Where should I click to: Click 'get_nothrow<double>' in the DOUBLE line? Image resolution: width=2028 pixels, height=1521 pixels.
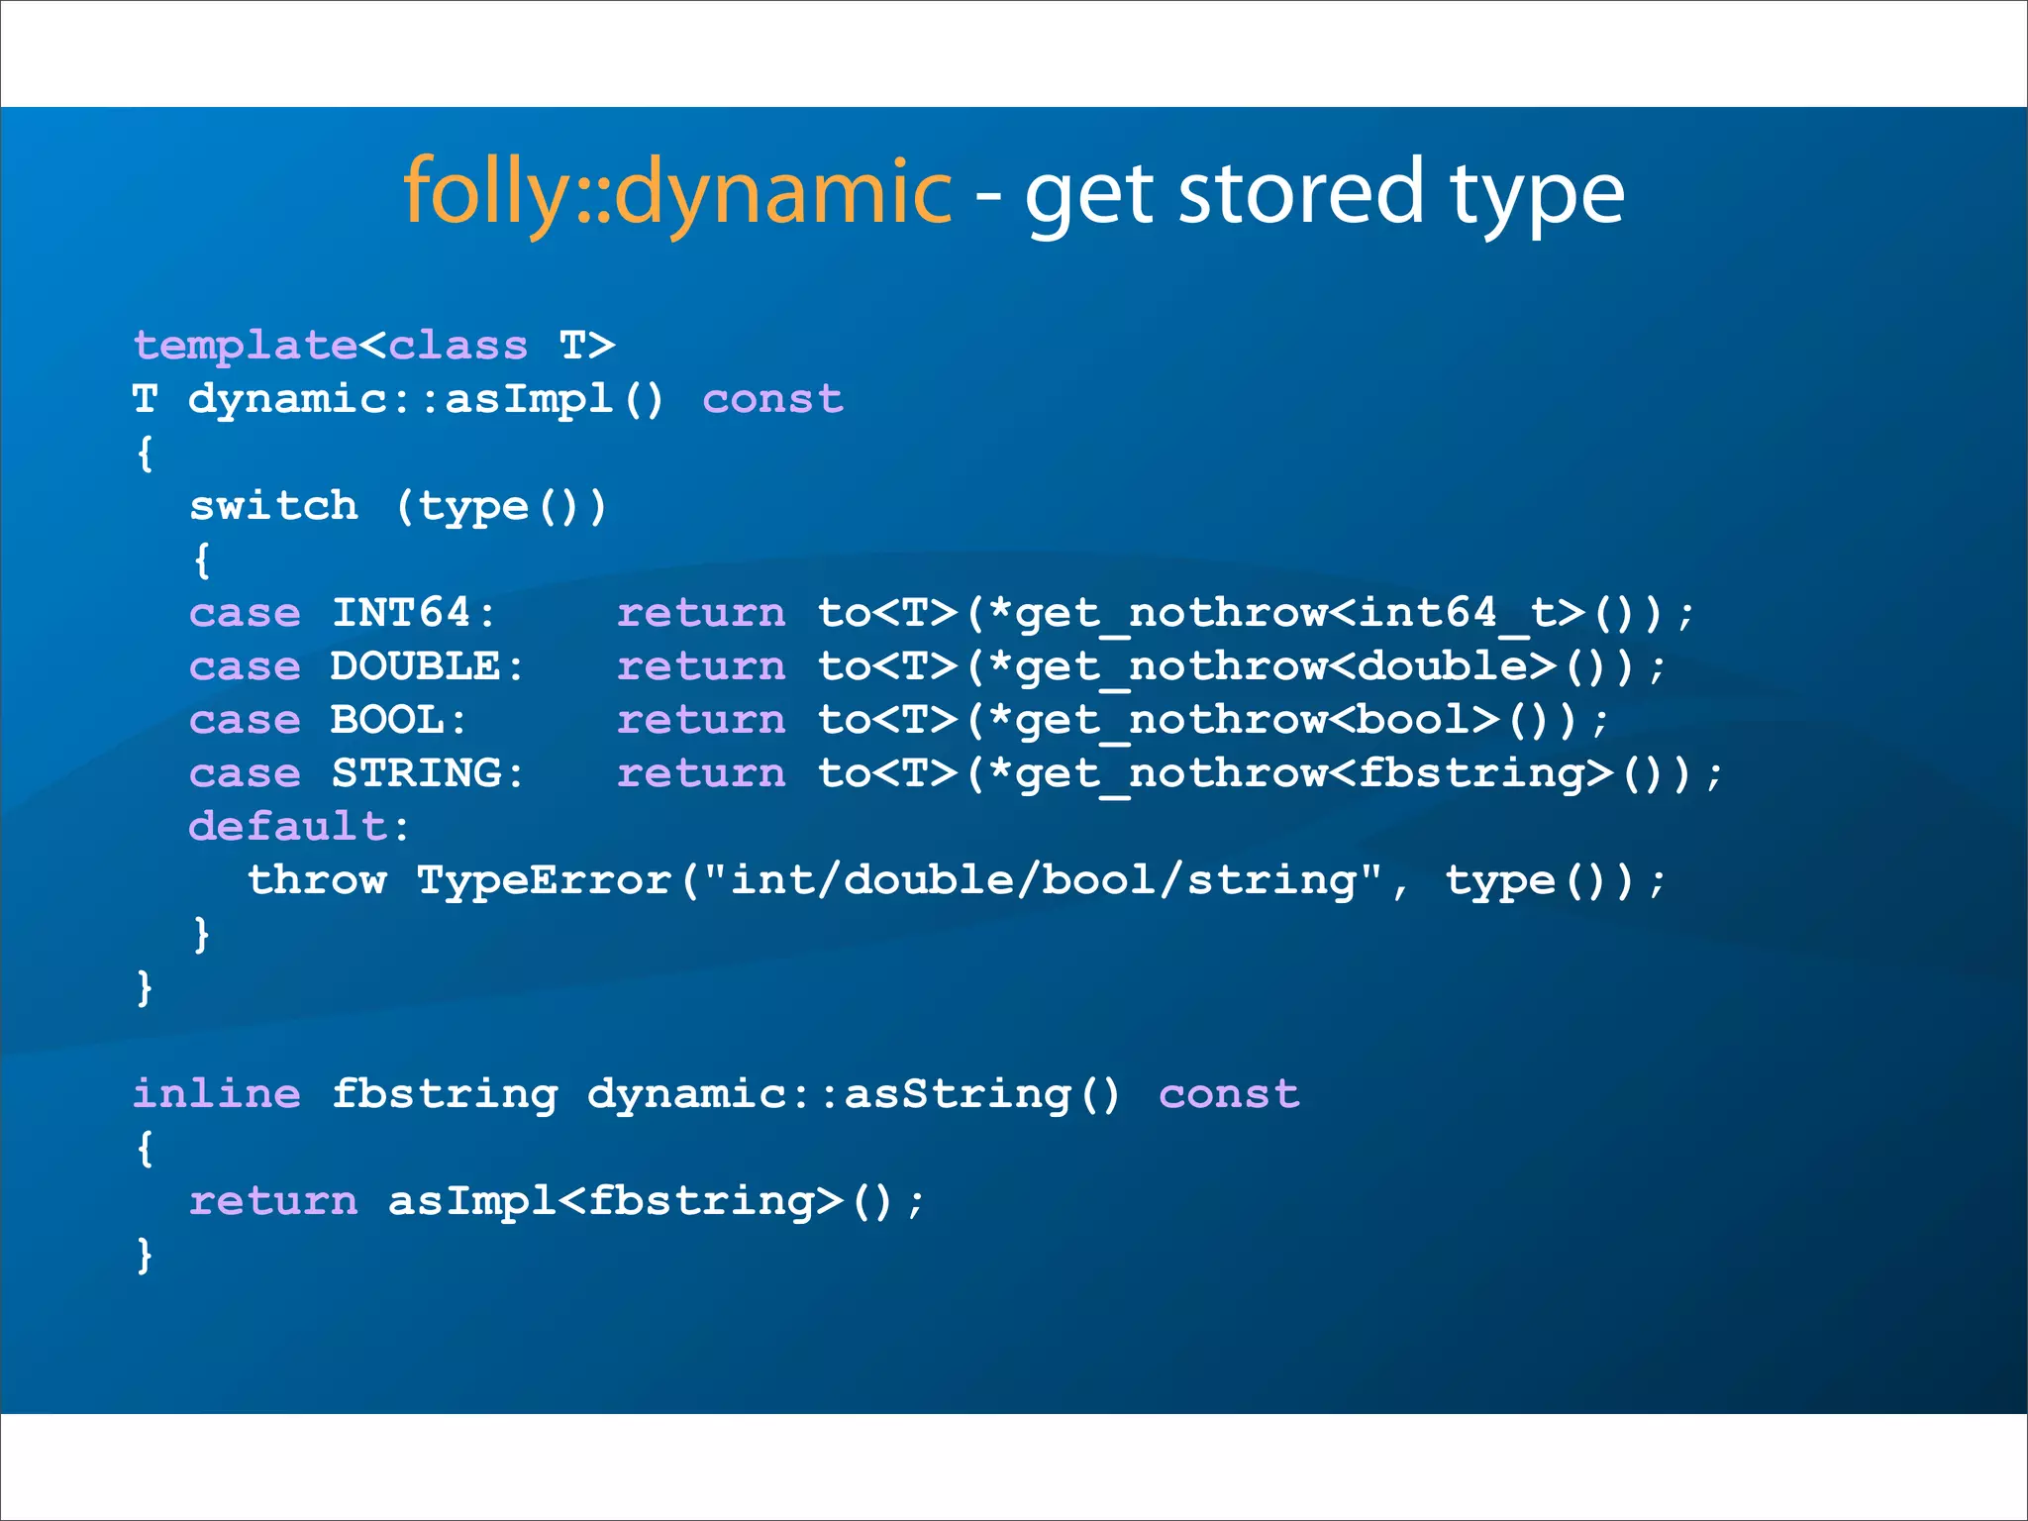[x=1286, y=666]
